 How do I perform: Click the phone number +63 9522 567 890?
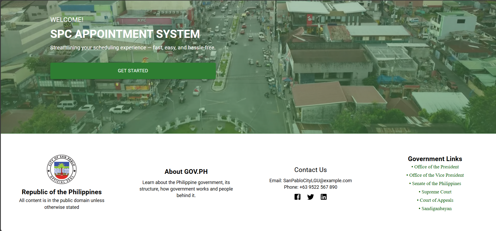click(x=318, y=187)
